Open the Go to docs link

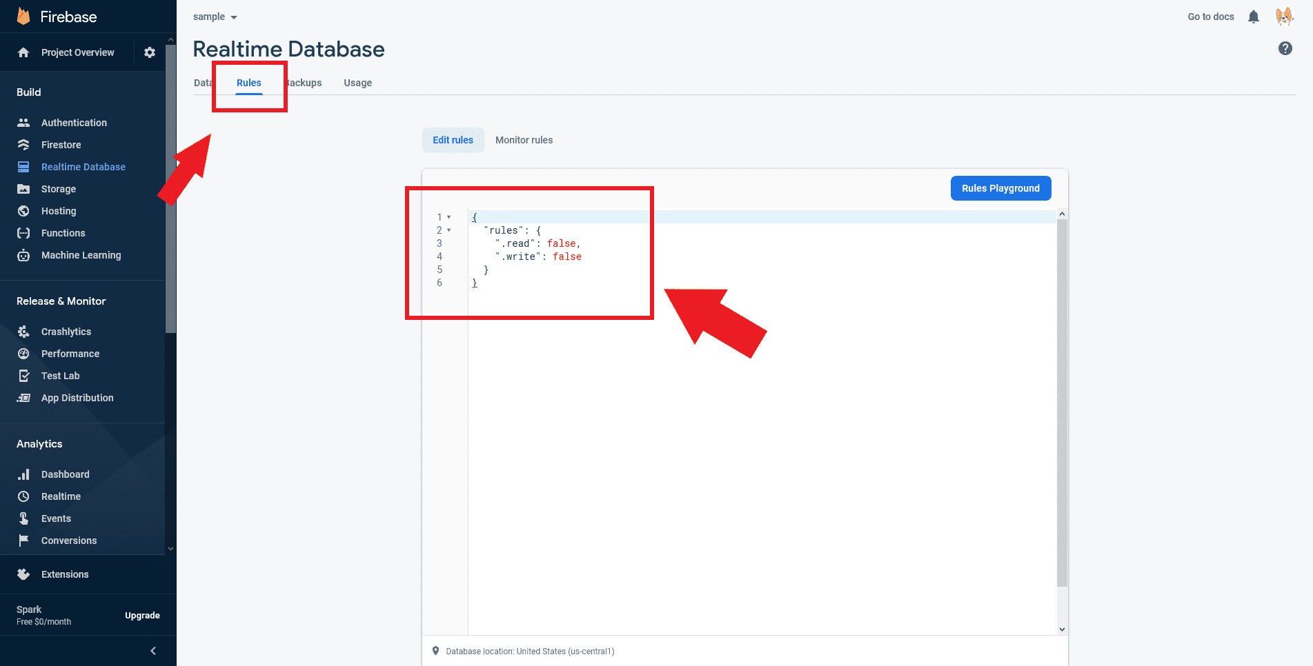pos(1210,17)
